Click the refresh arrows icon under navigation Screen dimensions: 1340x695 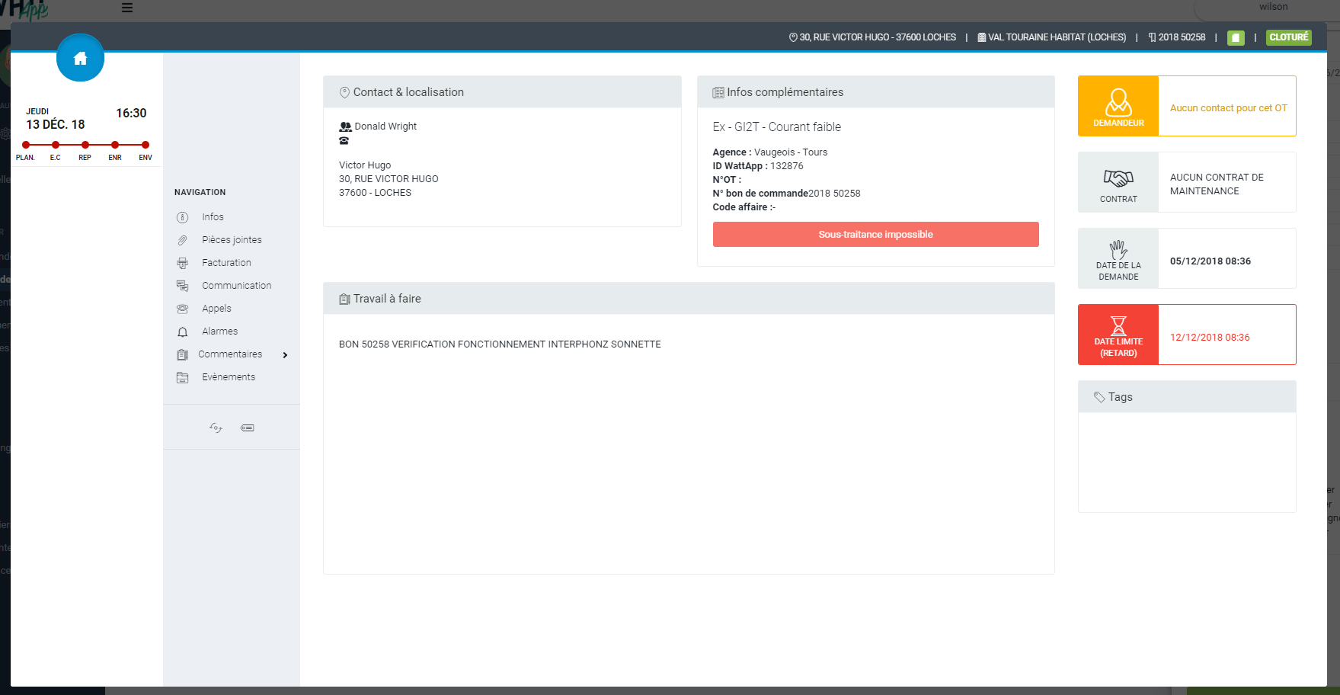(x=216, y=428)
